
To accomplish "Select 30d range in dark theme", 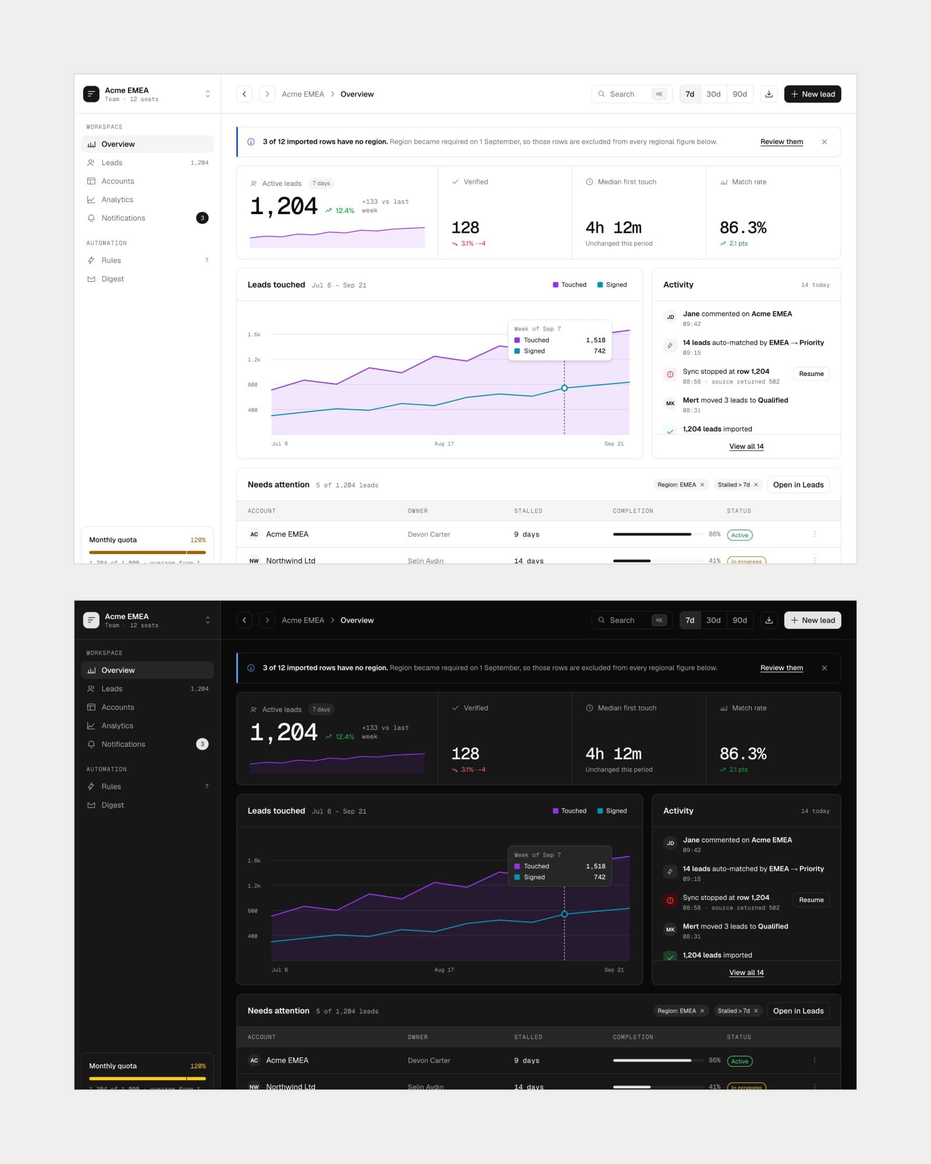I will [713, 620].
